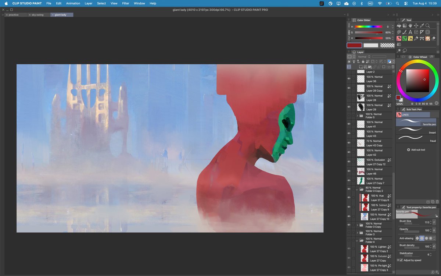Select the Fill bucket tool
This screenshot has height=276, width=441.
point(399,26)
